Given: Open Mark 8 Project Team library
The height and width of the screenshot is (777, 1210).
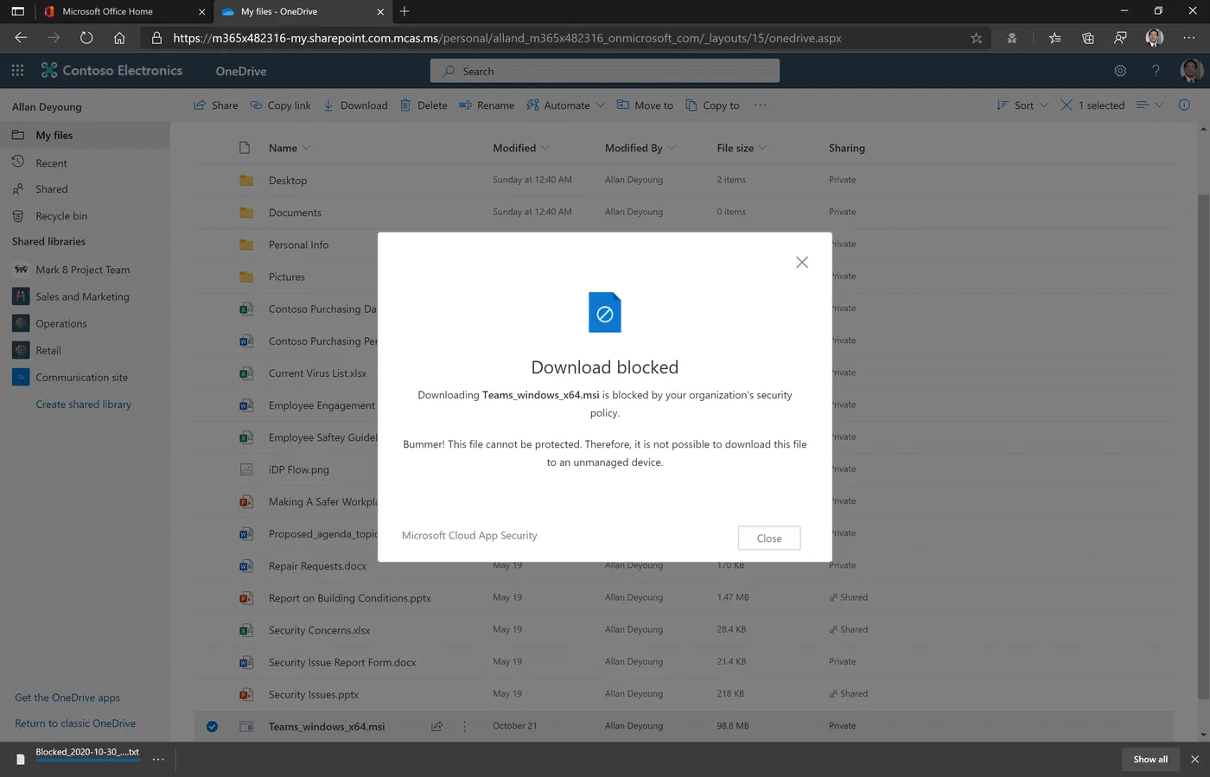Looking at the screenshot, I should 85,270.
